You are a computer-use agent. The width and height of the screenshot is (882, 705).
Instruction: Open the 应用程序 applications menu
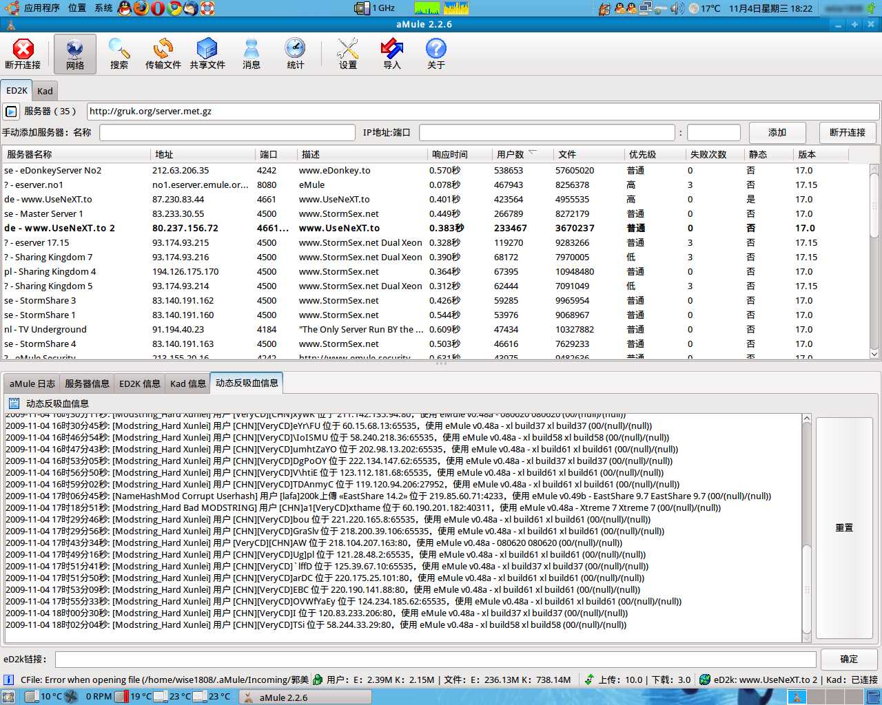[42, 8]
